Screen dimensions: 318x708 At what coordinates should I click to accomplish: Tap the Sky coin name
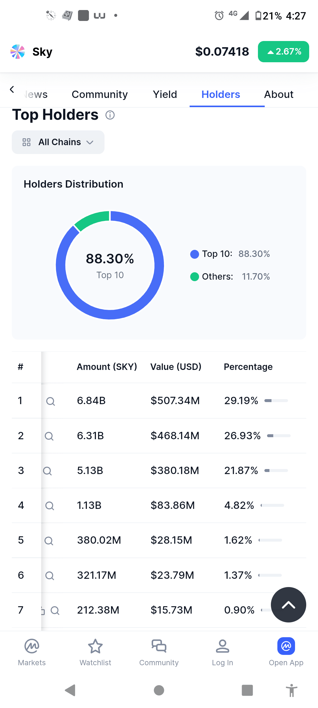point(42,52)
